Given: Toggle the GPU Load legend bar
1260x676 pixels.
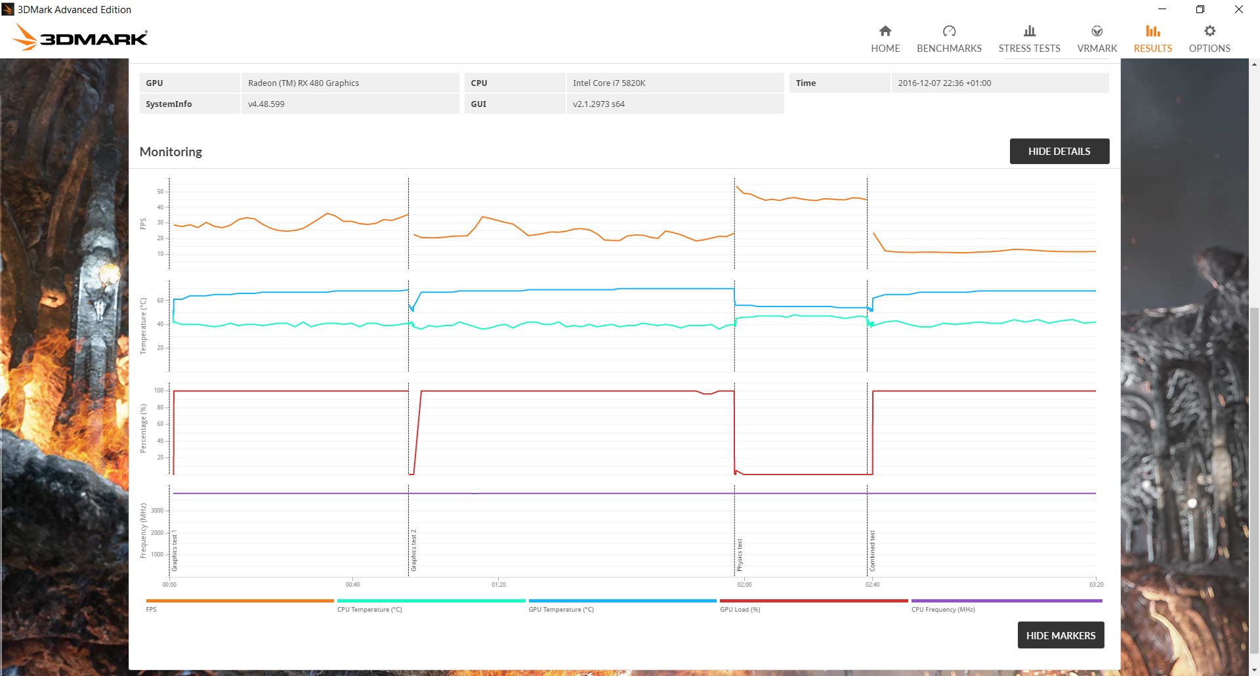Looking at the screenshot, I should point(814,601).
